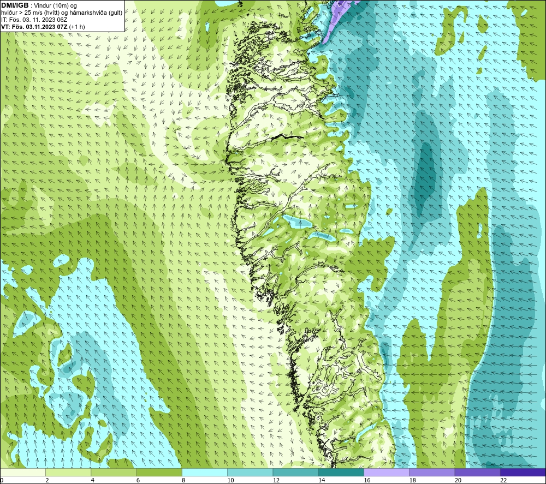Click the 22+ m/s dark indigo swatch

[523, 472]
